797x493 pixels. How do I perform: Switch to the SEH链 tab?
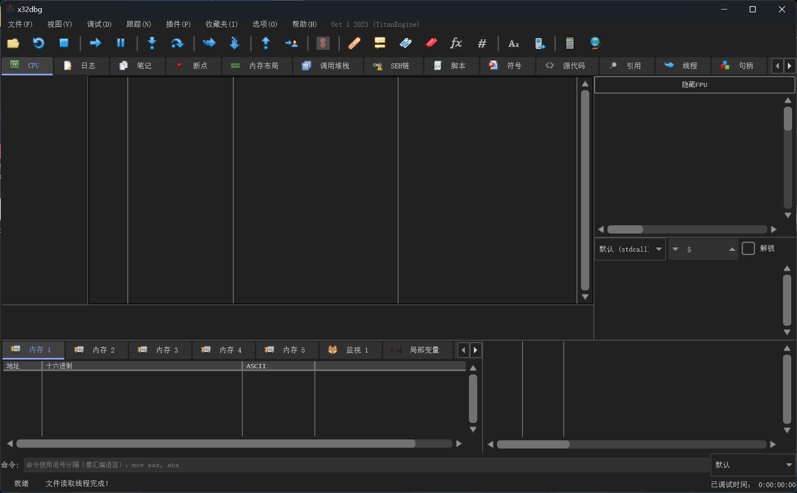pos(393,66)
